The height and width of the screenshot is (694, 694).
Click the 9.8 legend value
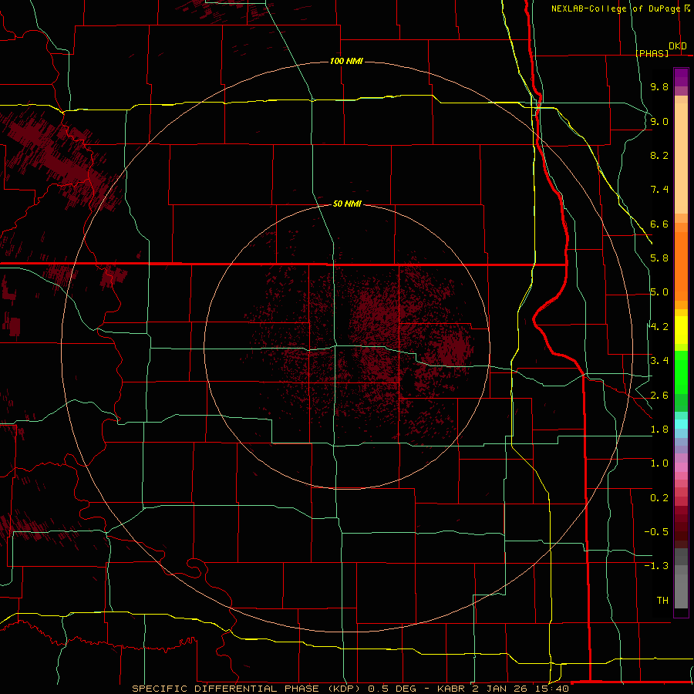coord(659,86)
